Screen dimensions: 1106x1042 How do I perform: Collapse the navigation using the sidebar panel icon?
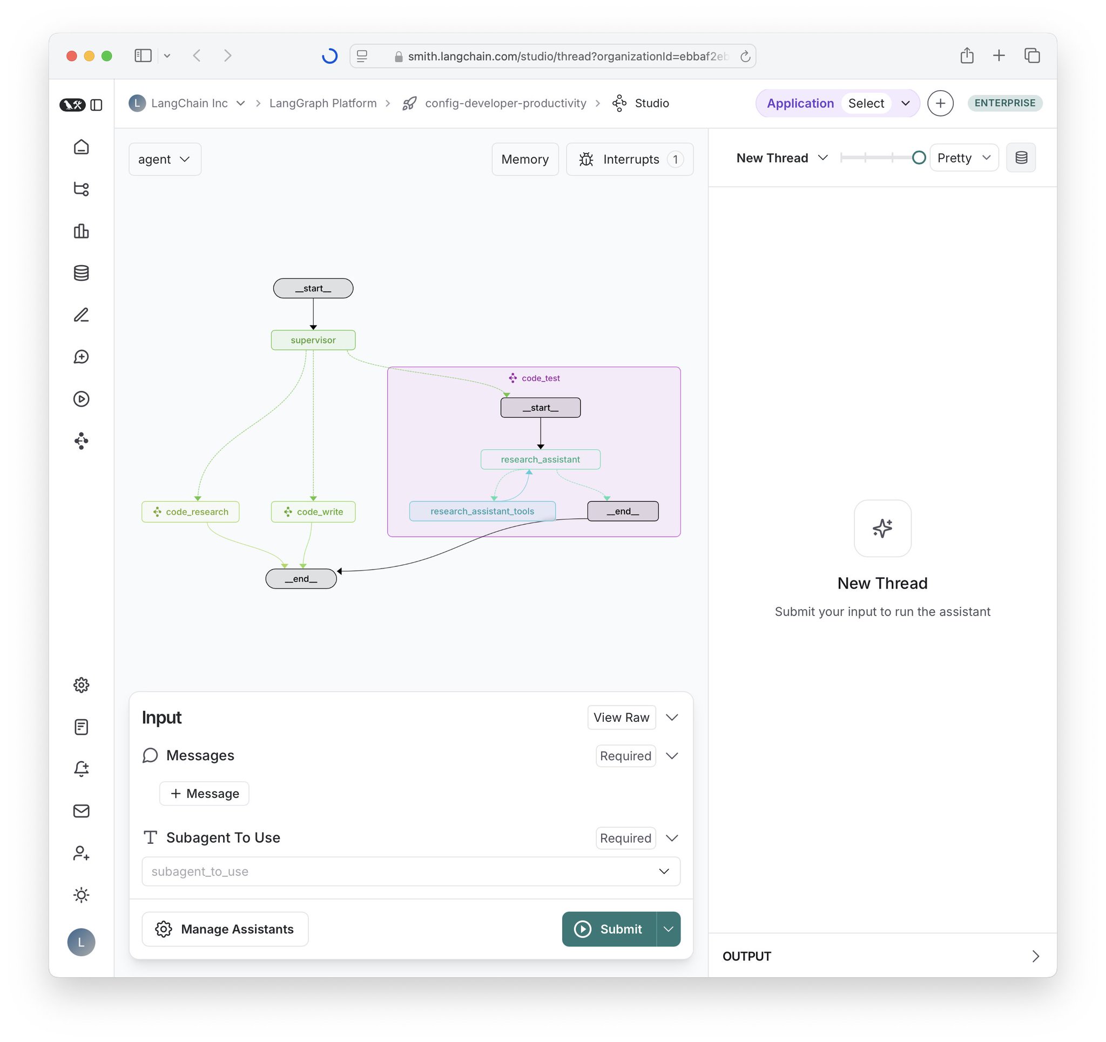[x=96, y=105]
